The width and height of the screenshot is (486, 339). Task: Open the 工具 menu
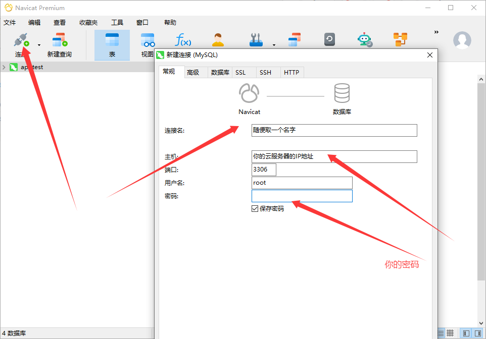pos(117,23)
